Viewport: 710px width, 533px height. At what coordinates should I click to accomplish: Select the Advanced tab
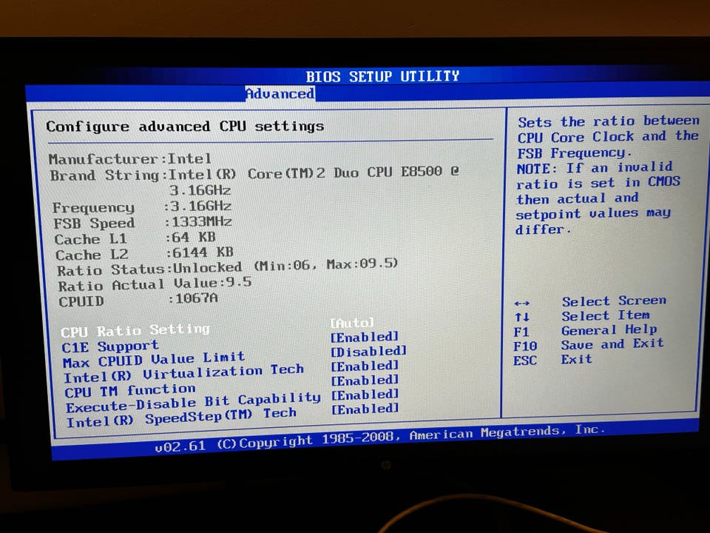[280, 93]
